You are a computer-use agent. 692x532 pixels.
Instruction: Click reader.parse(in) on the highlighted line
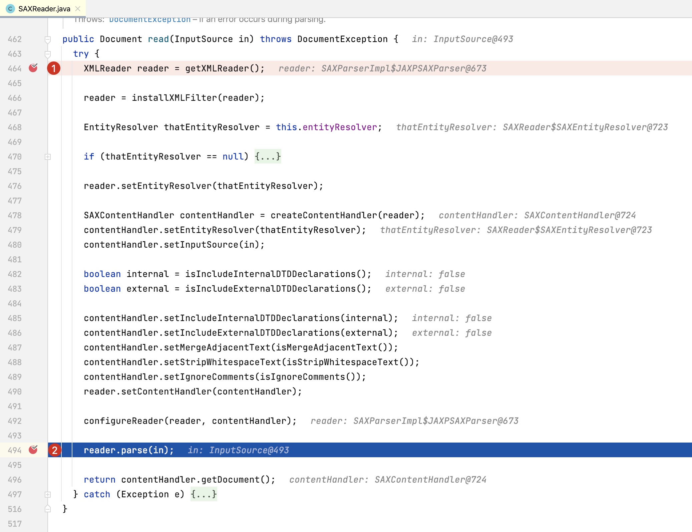click(x=126, y=450)
